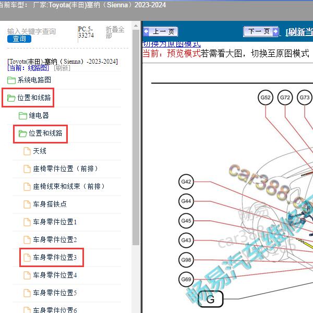
Task: Click the G98 connector marker
Action: (186, 260)
